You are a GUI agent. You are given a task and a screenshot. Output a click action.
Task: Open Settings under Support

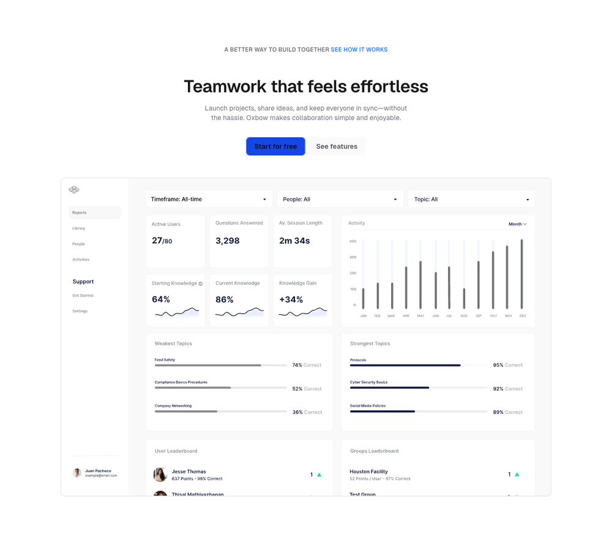tap(80, 311)
